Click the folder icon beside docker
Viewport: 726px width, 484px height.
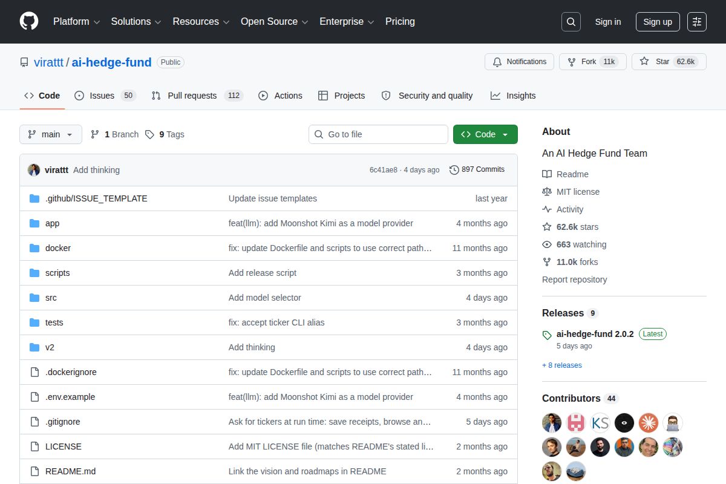click(x=34, y=248)
